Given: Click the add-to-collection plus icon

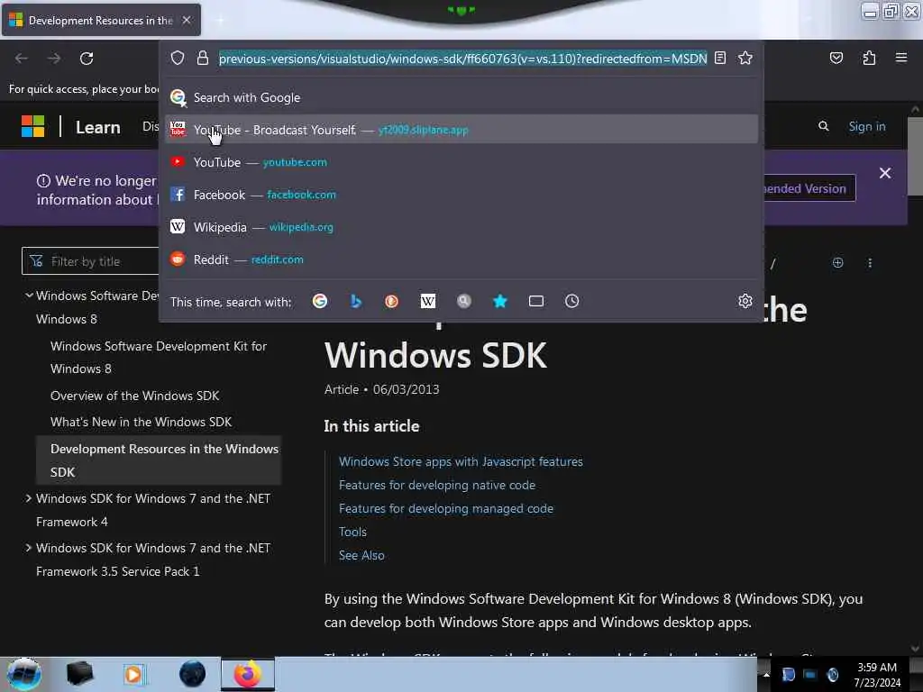Looking at the screenshot, I should coord(837,262).
